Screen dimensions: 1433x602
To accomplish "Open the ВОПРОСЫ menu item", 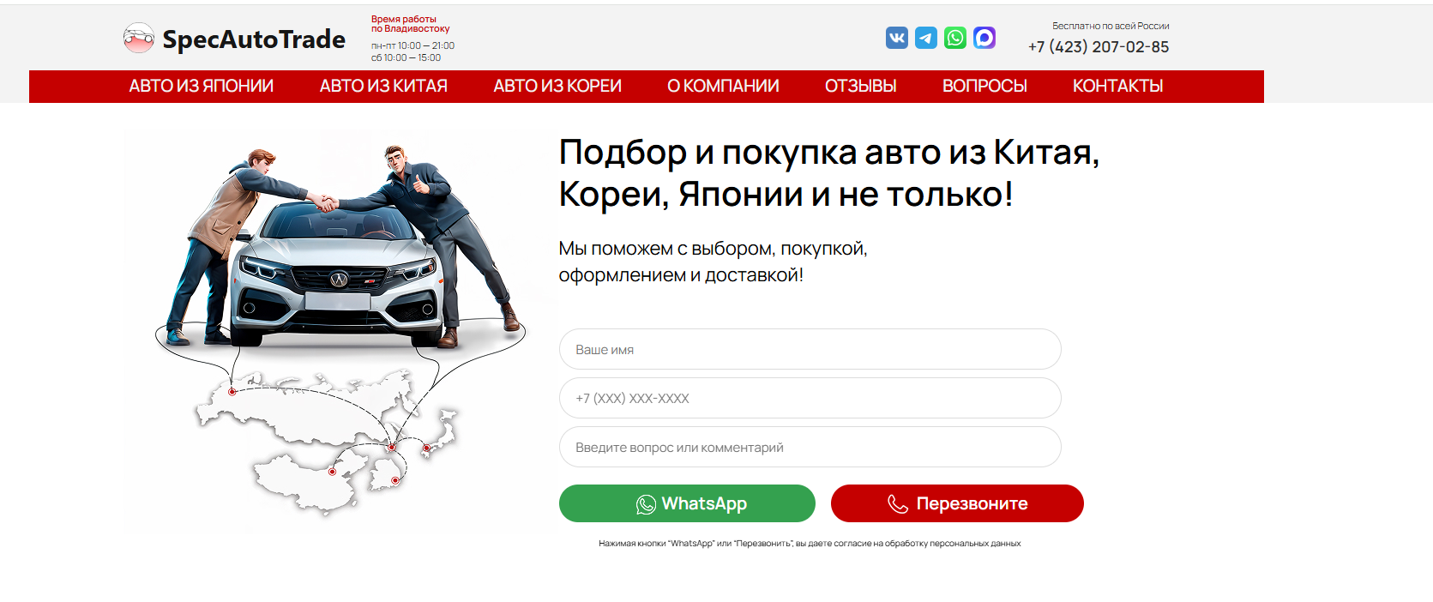I will (984, 86).
